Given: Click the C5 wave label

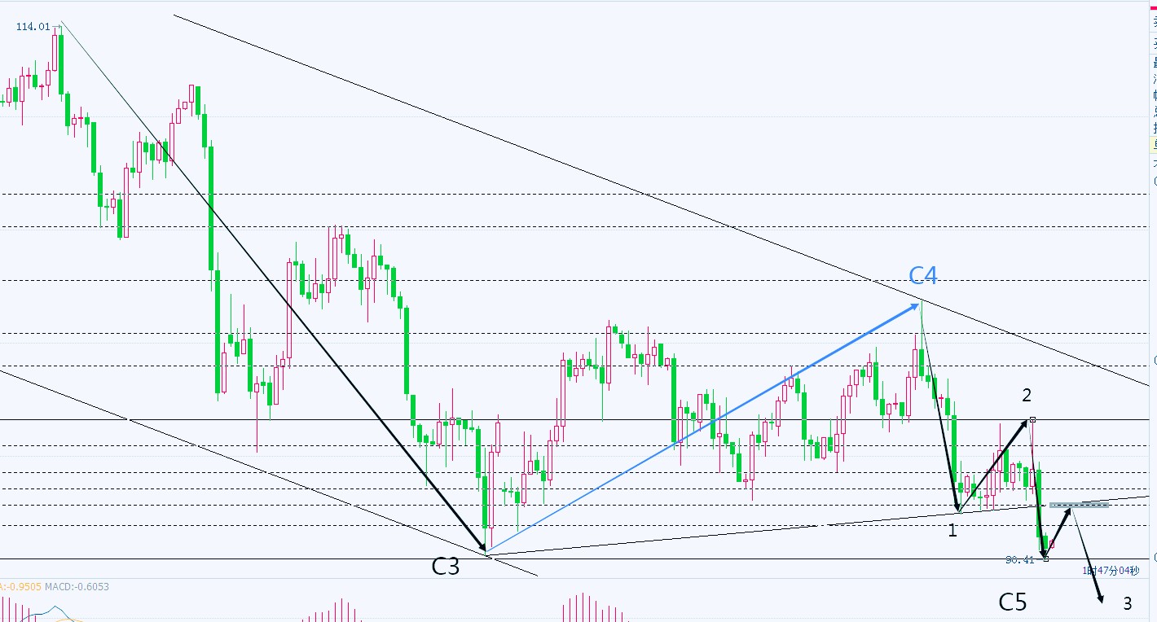Looking at the screenshot, I should (1013, 602).
